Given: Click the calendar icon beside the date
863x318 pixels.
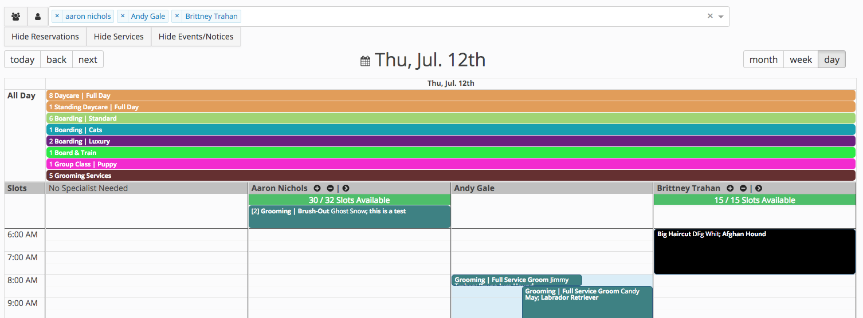Looking at the screenshot, I should point(365,61).
